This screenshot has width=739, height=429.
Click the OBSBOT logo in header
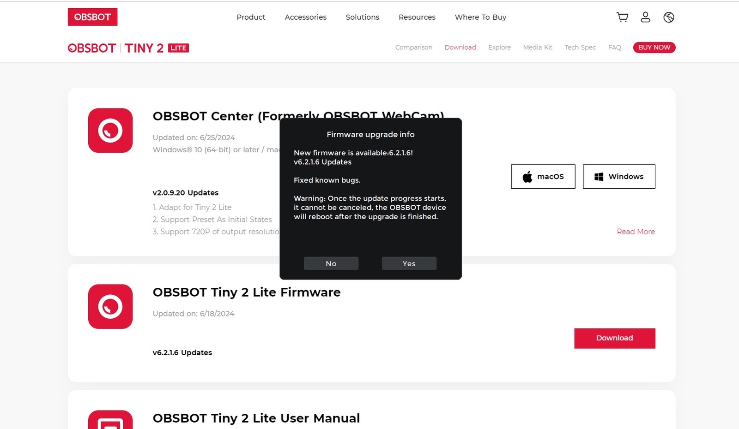(x=92, y=17)
